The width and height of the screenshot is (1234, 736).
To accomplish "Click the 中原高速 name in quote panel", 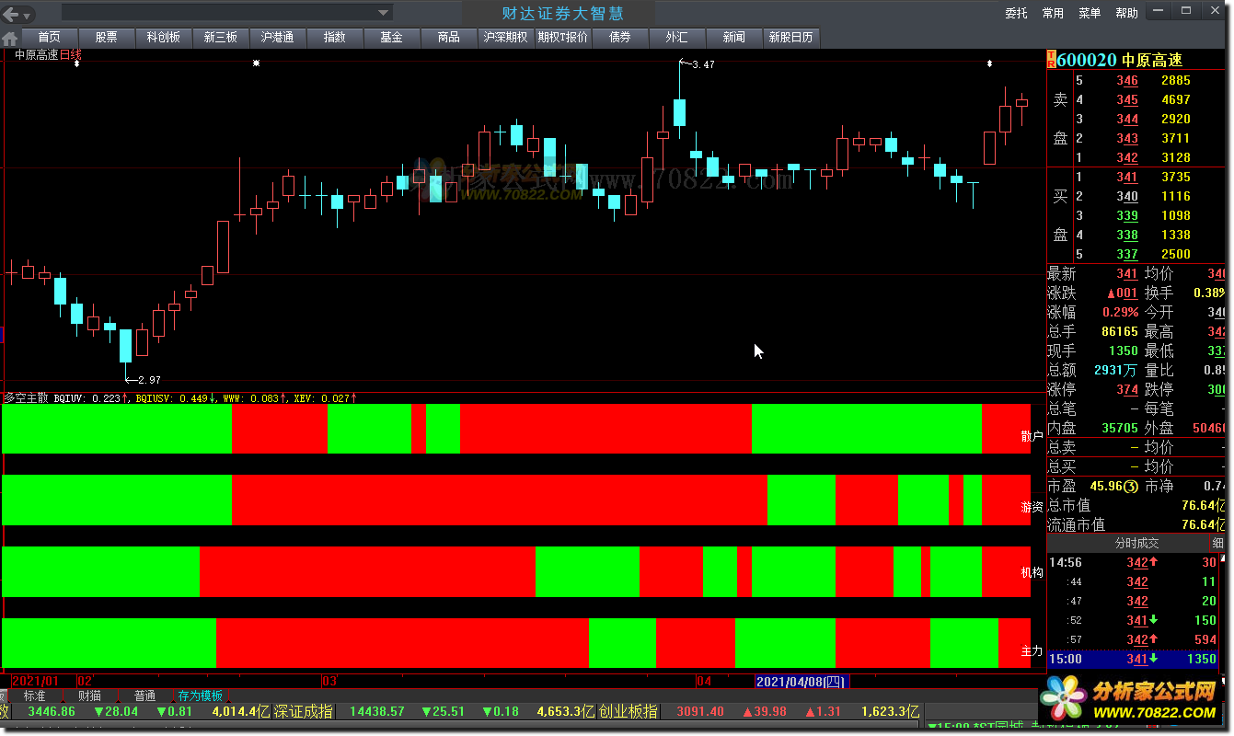I will pos(1152,60).
